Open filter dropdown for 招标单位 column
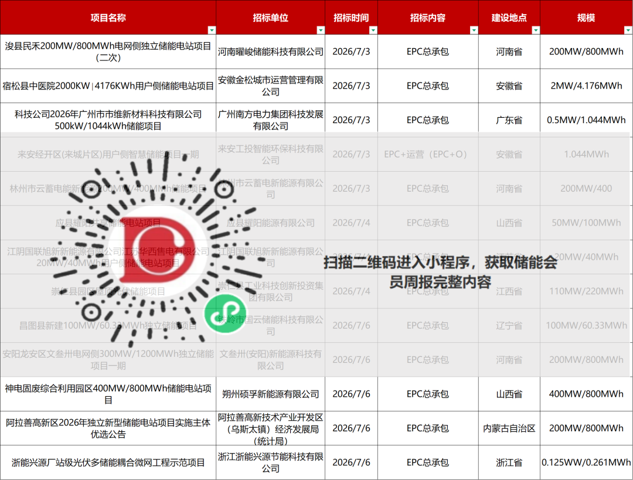This screenshot has height=480, width=633. 321,30
